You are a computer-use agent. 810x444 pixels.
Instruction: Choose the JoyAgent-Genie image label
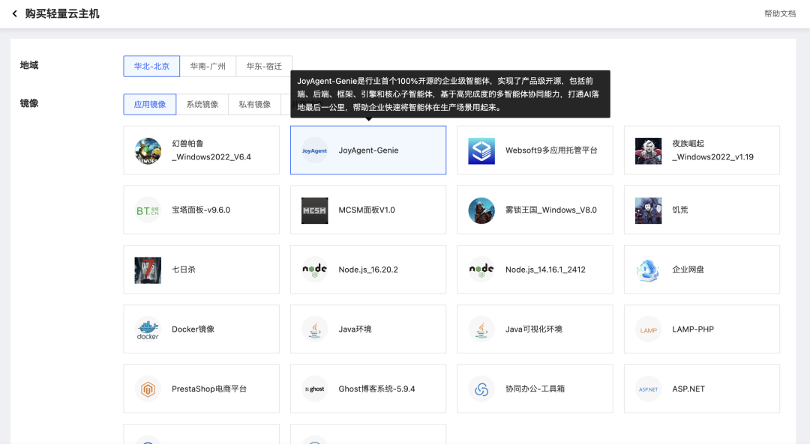click(x=368, y=150)
